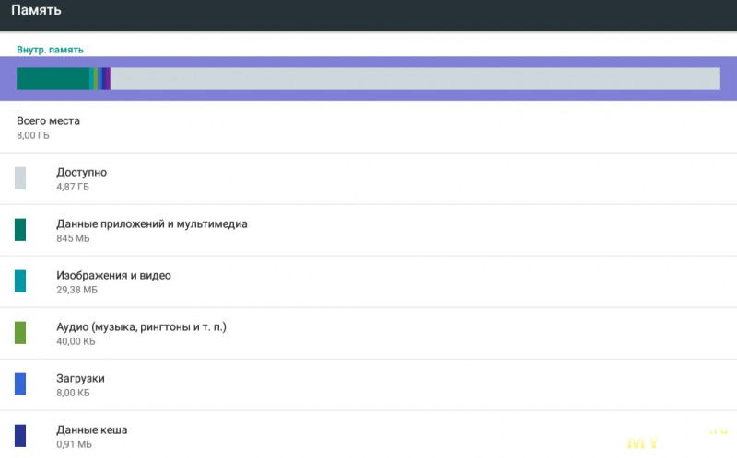Click the Всего места total space row
The width and height of the screenshot is (737, 458).
tap(368, 127)
